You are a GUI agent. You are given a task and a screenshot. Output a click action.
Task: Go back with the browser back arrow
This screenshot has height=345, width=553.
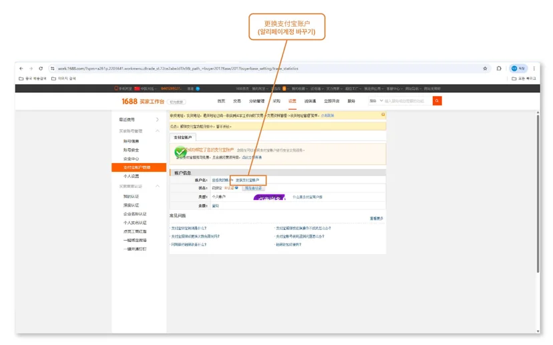coord(21,68)
